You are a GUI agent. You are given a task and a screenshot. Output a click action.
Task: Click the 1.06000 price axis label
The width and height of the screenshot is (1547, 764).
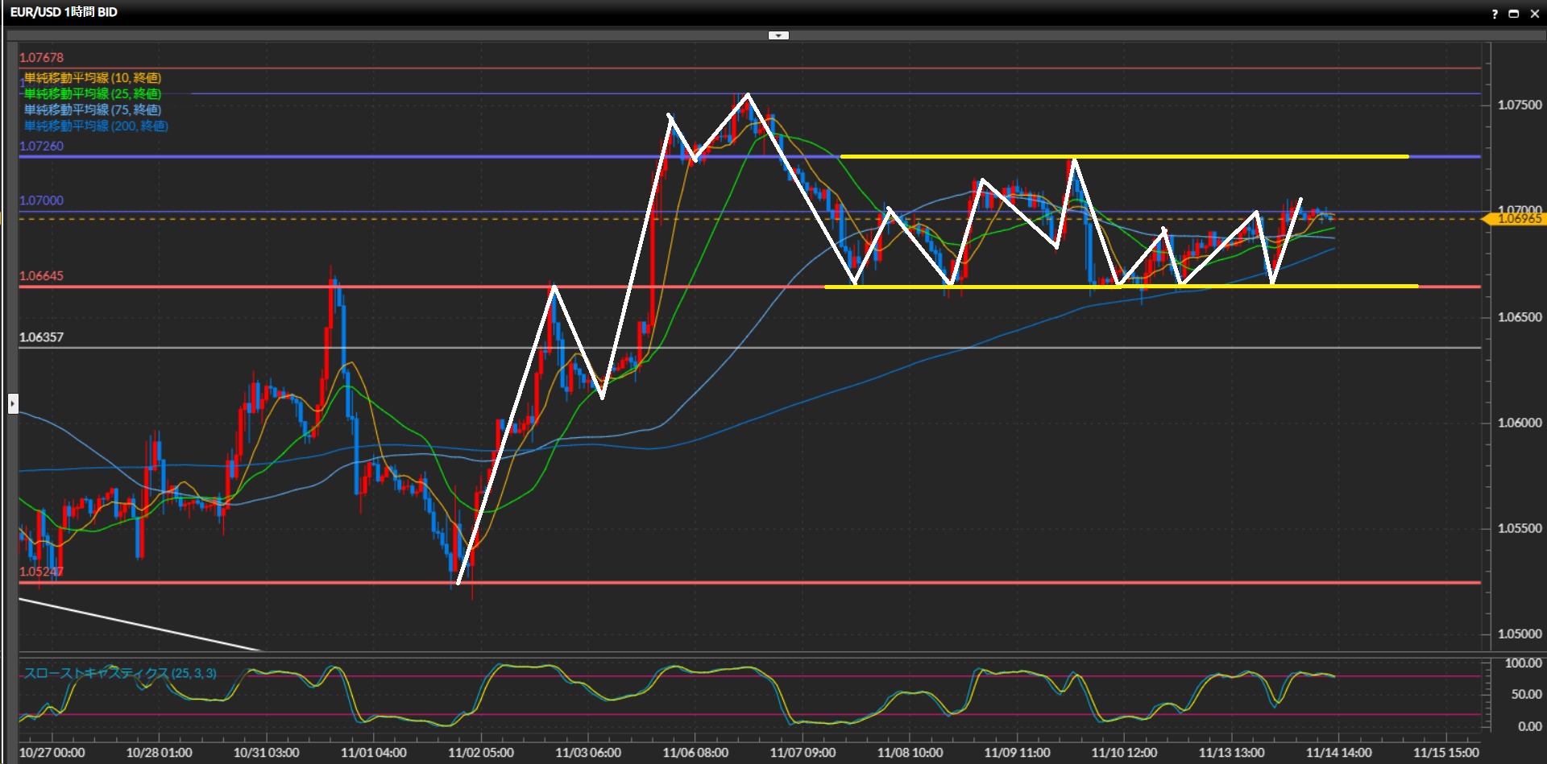coord(1519,423)
